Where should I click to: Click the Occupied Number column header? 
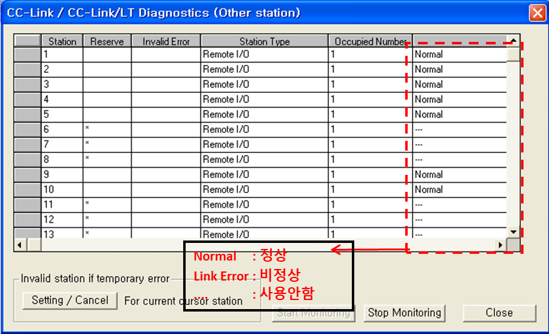371,41
